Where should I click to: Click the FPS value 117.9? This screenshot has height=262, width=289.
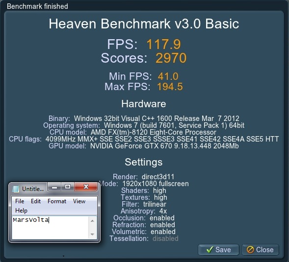tap(164, 44)
